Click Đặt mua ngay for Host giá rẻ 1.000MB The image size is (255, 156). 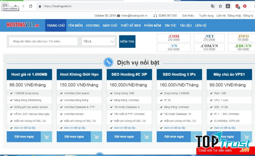(x=24, y=137)
